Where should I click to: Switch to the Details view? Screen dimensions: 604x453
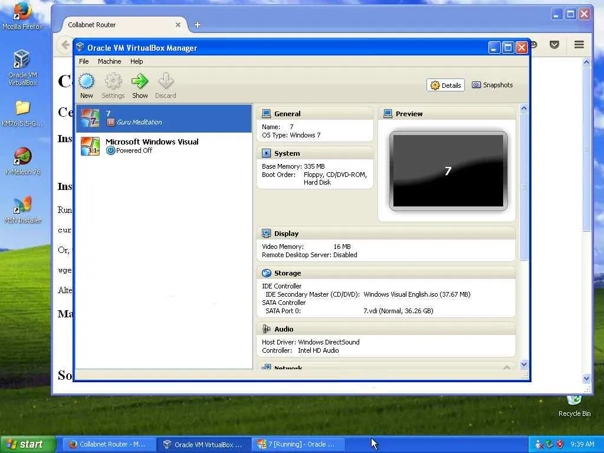click(x=445, y=85)
